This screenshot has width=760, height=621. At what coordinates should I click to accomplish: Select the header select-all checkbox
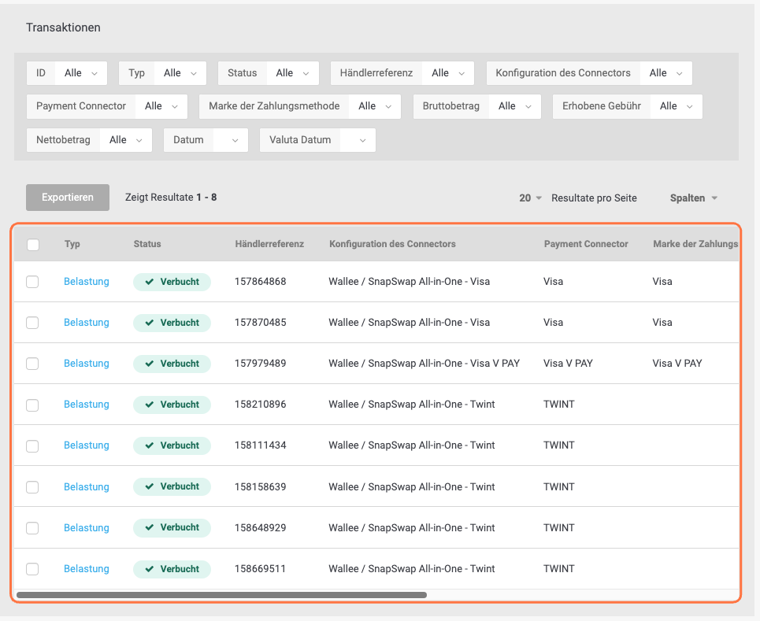tap(33, 245)
